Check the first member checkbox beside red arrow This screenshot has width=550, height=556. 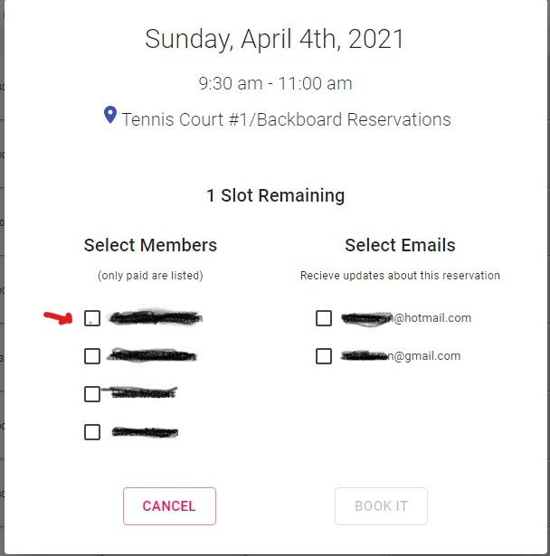click(x=92, y=318)
